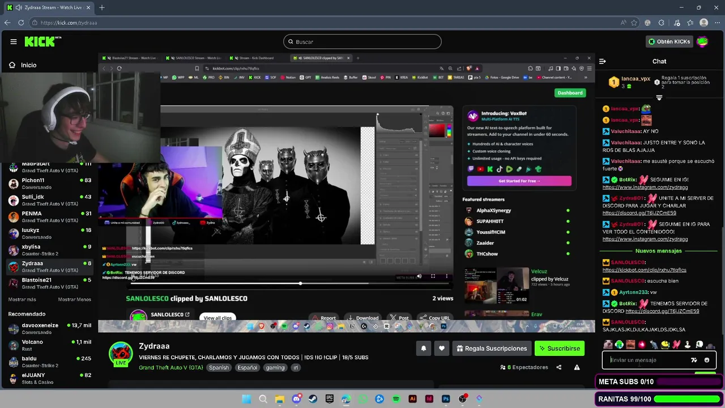Open Discord from the taskbar

coord(296,399)
